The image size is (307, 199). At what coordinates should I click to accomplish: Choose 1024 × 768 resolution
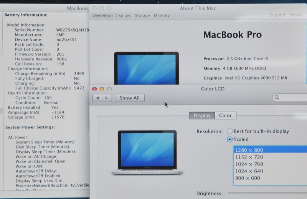coord(270,164)
